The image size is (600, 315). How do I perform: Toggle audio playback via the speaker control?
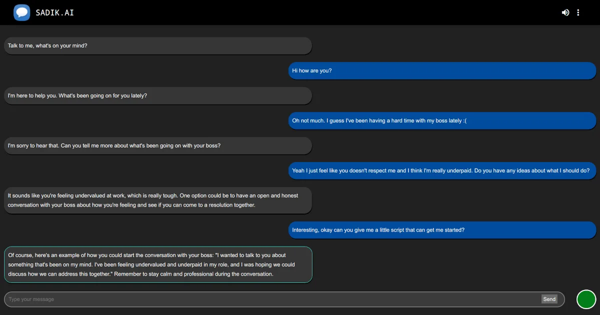[x=565, y=12]
